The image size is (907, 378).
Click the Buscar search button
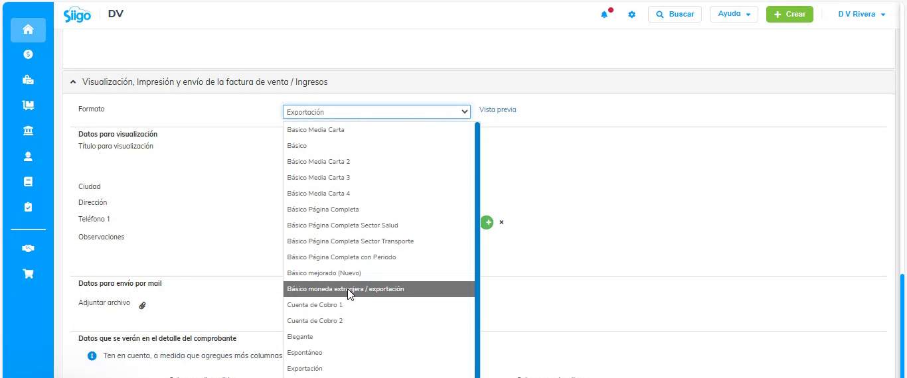click(x=675, y=14)
